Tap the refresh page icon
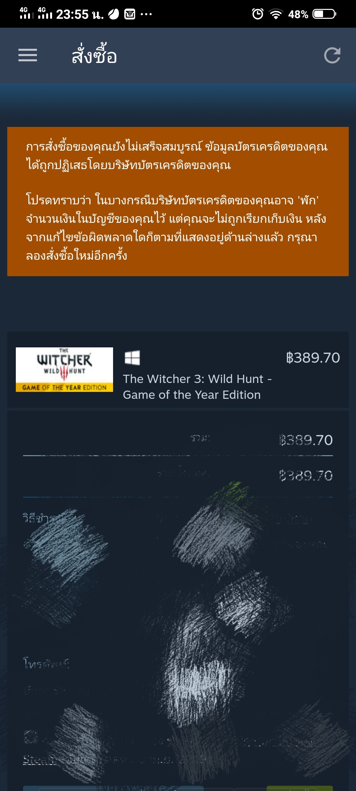This screenshot has height=791, width=356. pos(332,55)
